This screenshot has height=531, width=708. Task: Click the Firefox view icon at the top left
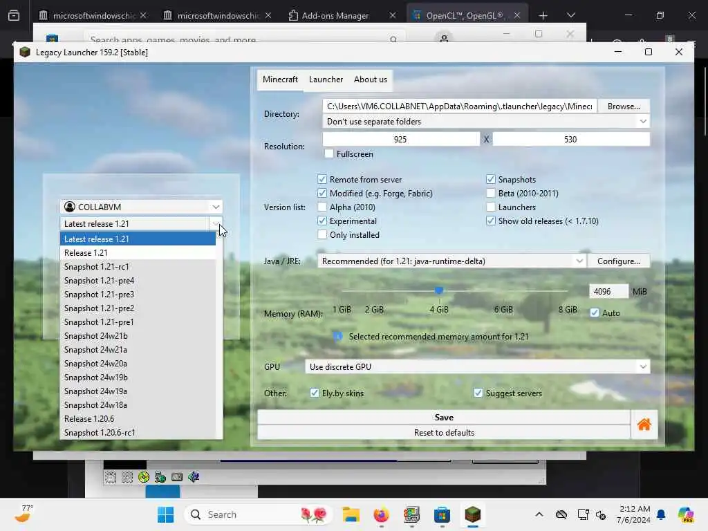(14, 16)
